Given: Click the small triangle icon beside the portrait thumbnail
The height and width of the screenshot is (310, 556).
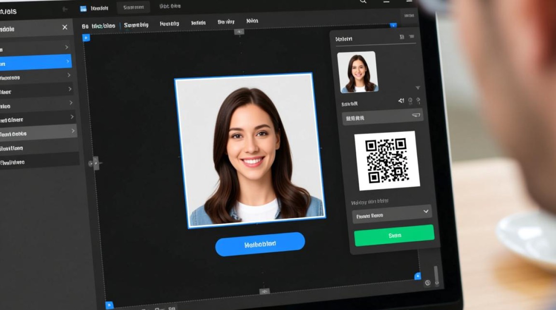Looking at the screenshot, I should point(418,88).
